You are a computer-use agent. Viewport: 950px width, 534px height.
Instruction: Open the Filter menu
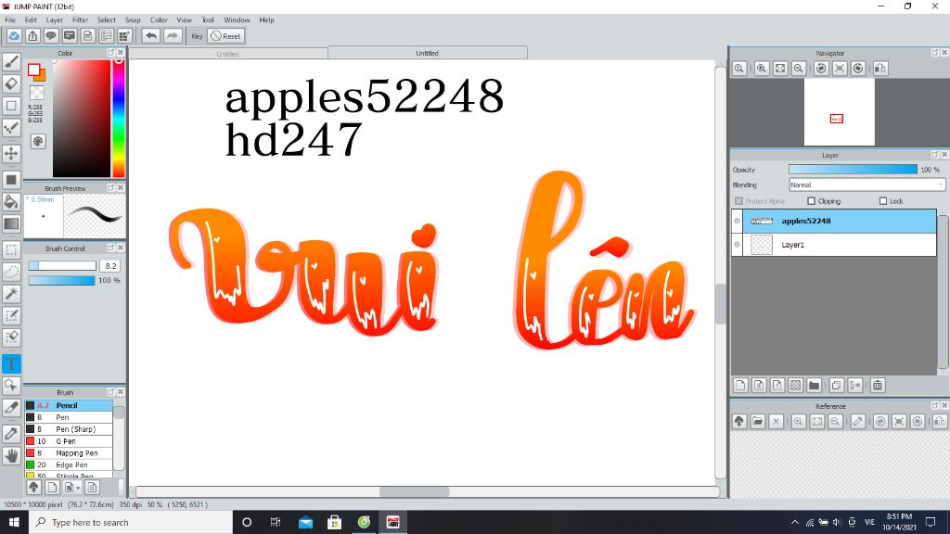80,20
